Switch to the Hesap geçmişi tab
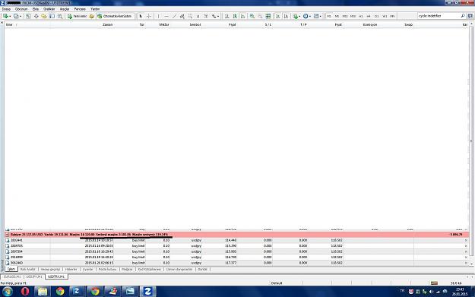Screen dimensions: 475x297 [x=51, y=269]
